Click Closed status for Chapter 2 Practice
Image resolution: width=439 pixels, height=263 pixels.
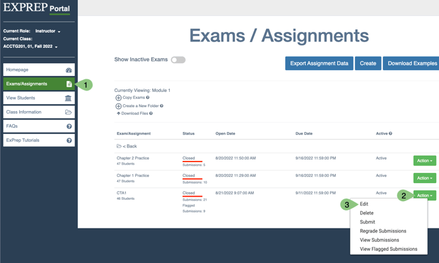[x=188, y=158]
